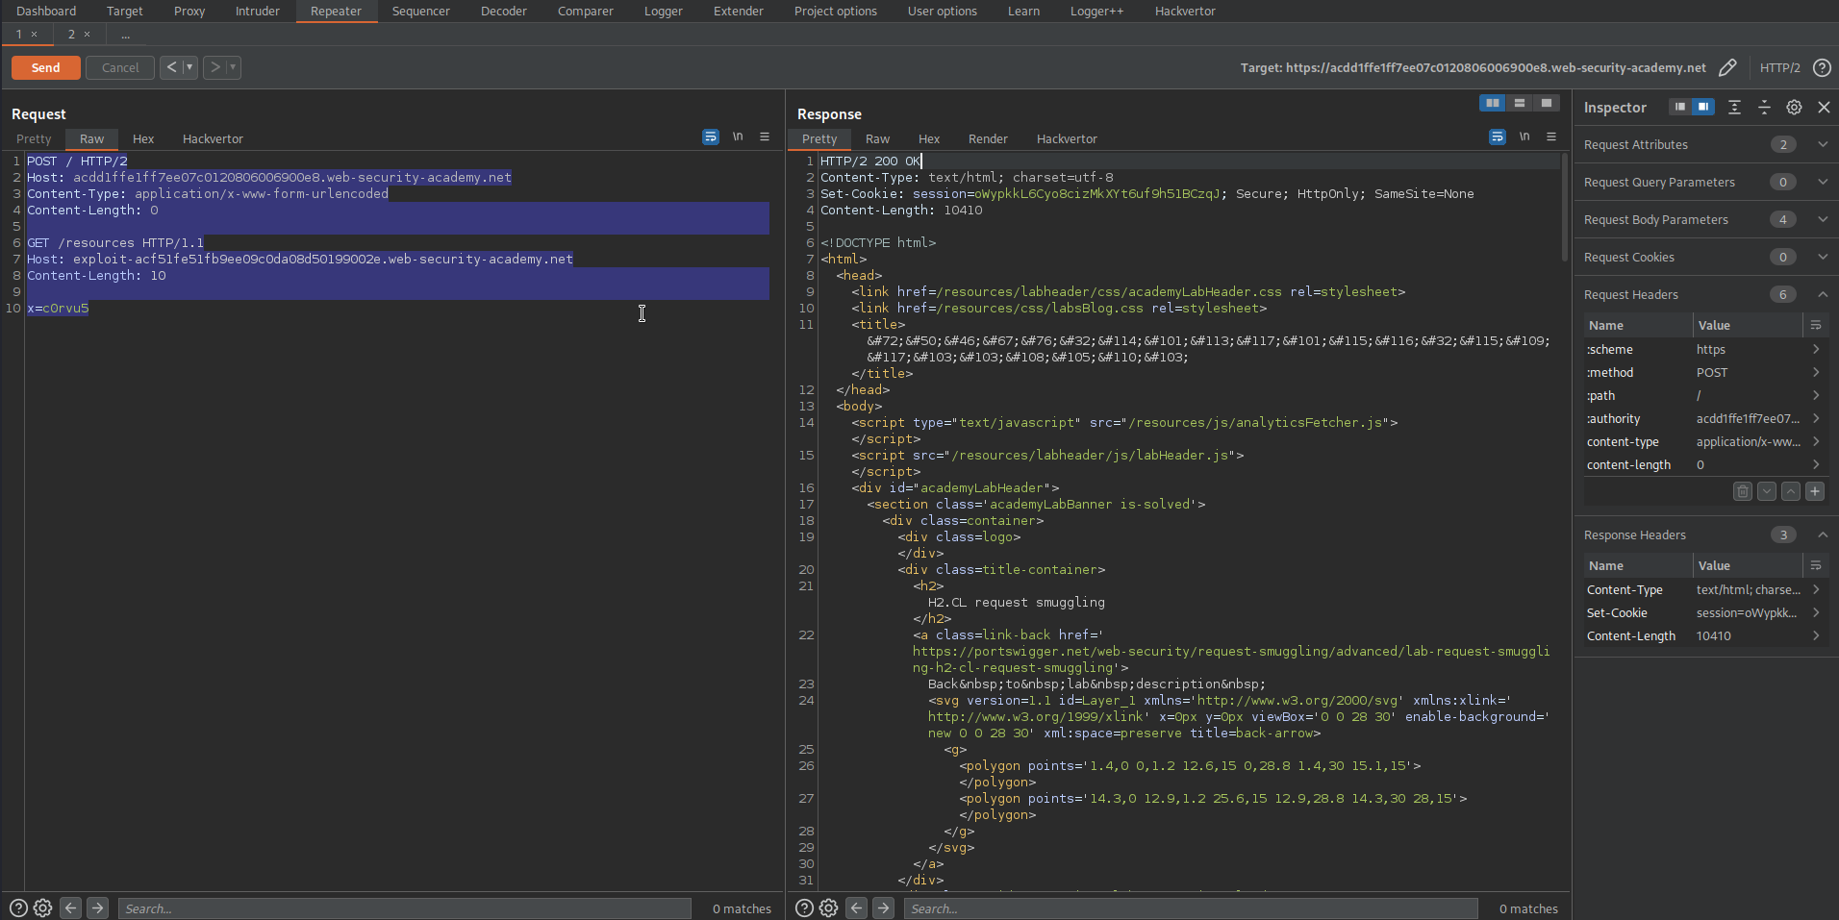This screenshot has width=1839, height=920.
Task: Set top-bottom request/response layout
Action: pyautogui.click(x=1520, y=103)
